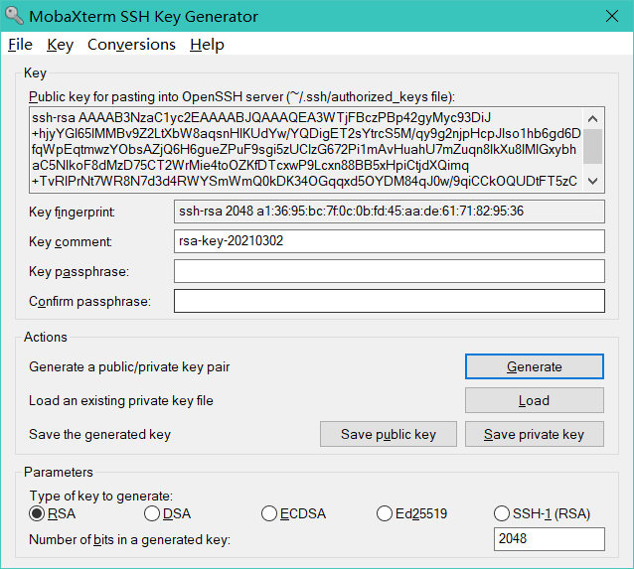
Task: Click Save public key button
Action: tap(388, 434)
